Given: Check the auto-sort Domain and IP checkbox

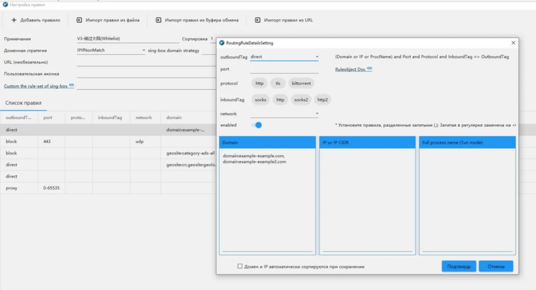Looking at the screenshot, I should coord(240,266).
